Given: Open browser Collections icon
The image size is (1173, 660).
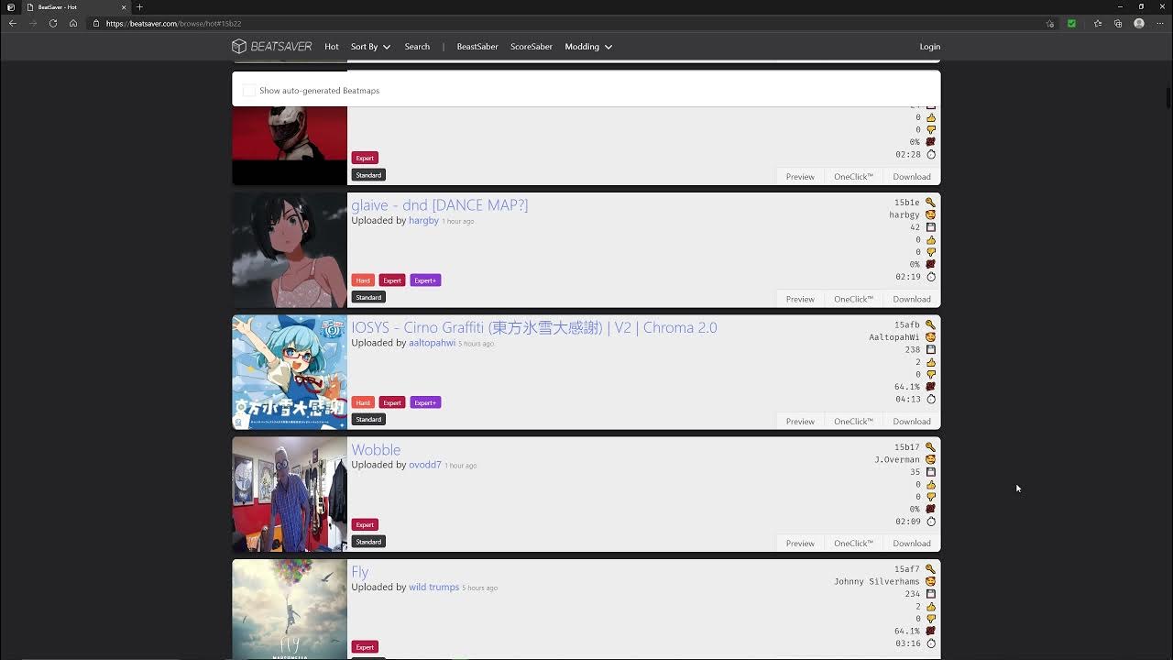Looking at the screenshot, I should (x=1118, y=24).
